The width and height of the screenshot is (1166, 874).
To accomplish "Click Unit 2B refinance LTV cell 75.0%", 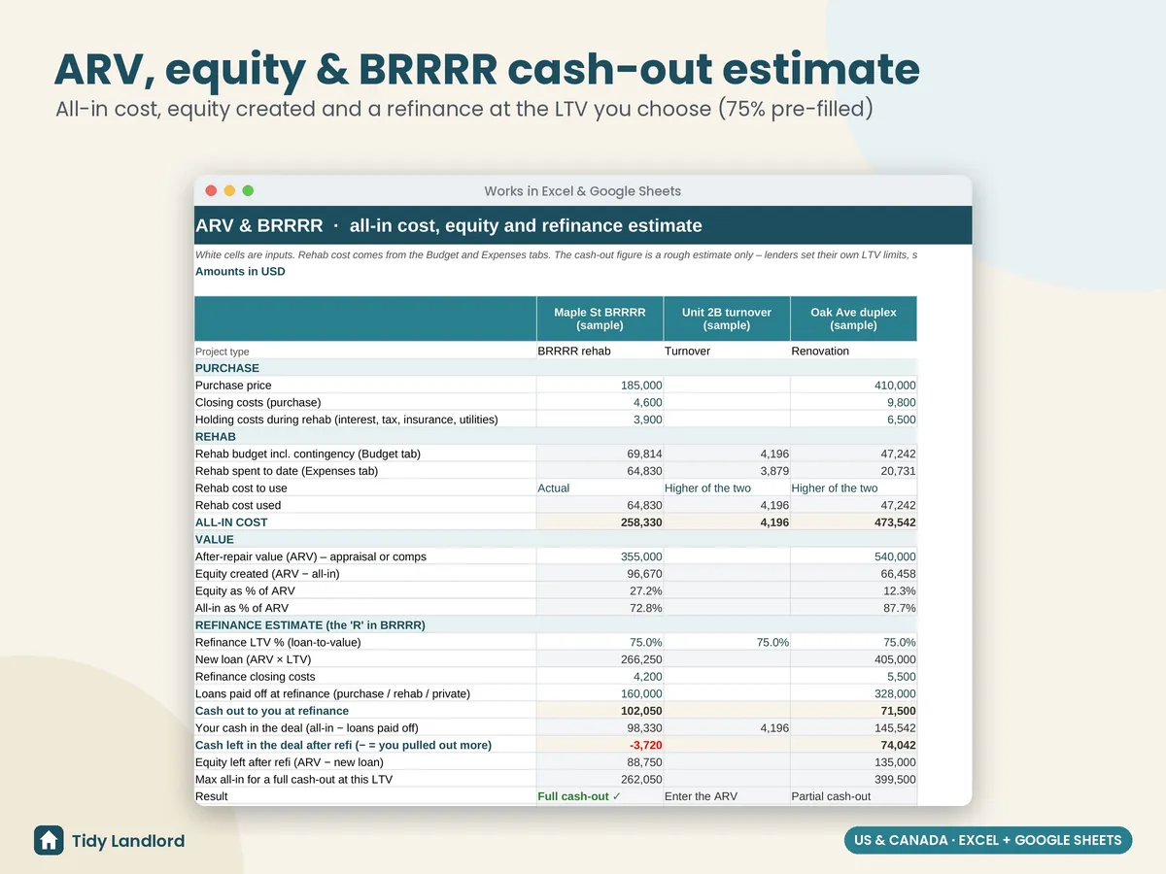I will [727, 642].
